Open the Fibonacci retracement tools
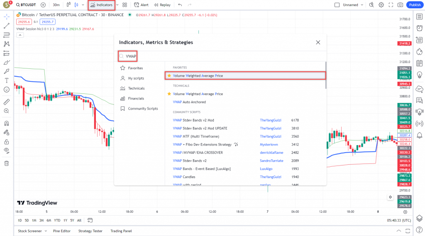Screen dimensions: 425x236 7,35
